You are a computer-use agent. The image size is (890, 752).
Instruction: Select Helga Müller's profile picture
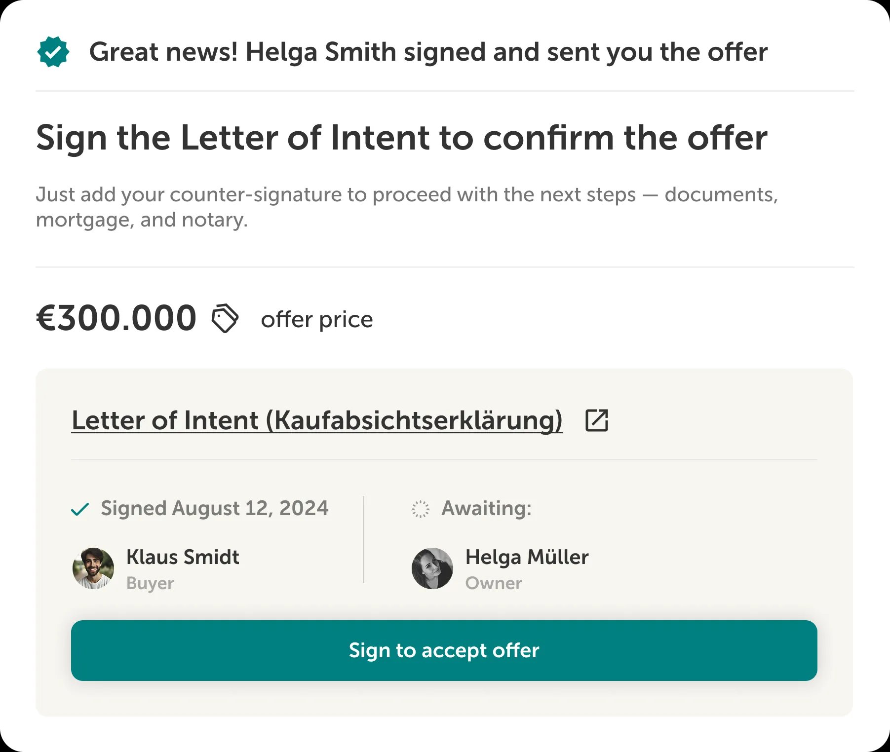tap(433, 568)
